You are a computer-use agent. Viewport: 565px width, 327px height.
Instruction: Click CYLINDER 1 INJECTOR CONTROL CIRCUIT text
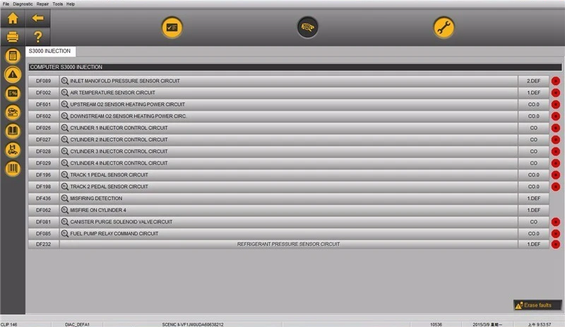tap(119, 128)
